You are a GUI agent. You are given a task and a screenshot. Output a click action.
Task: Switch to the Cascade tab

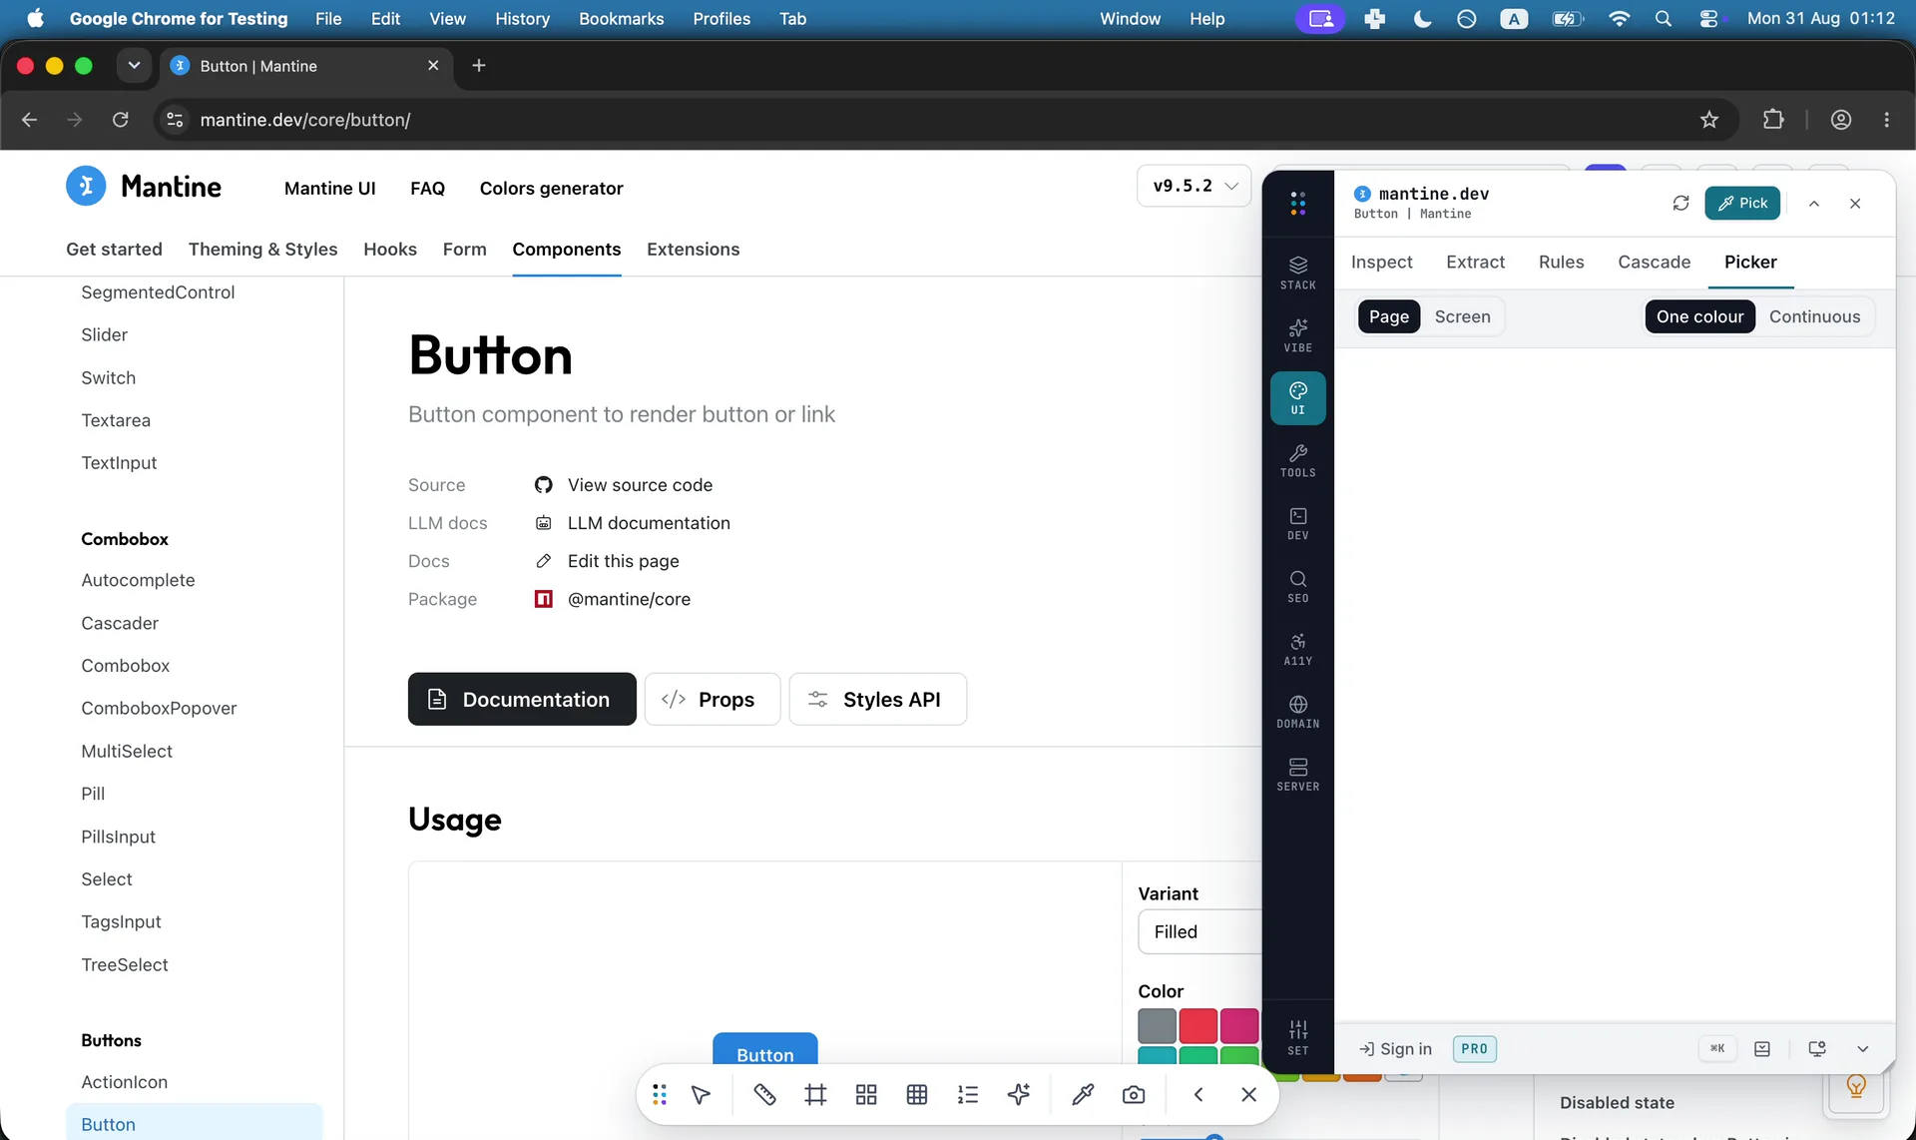coord(1654,262)
